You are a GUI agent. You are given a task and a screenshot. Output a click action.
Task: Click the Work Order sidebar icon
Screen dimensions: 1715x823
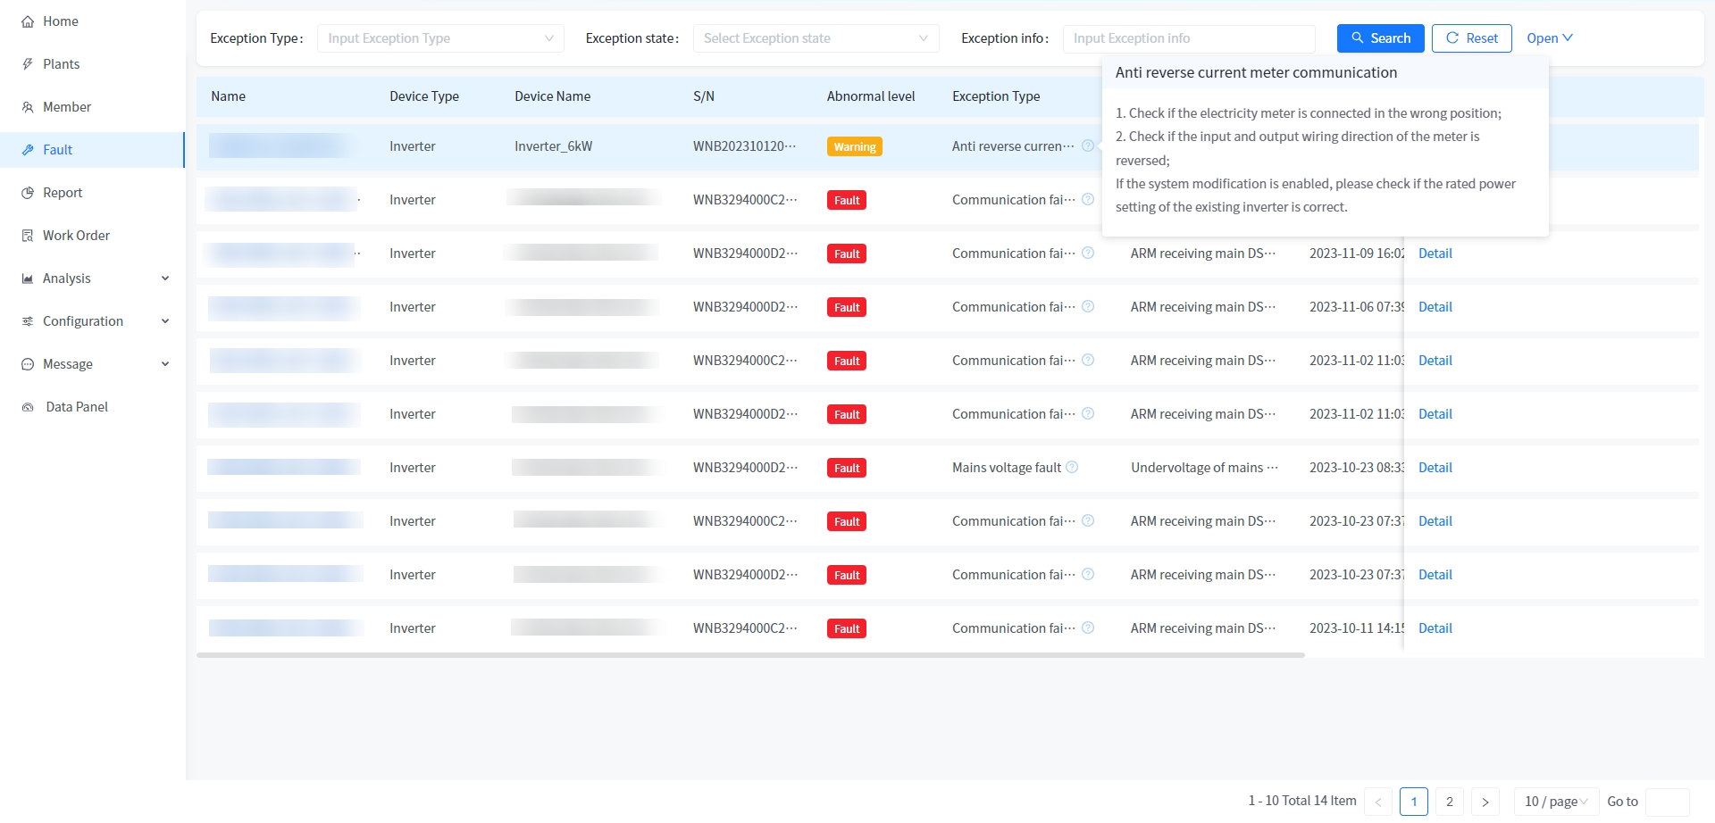coord(28,235)
